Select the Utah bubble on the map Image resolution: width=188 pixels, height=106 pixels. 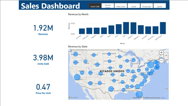pyautogui.click(x=90, y=73)
